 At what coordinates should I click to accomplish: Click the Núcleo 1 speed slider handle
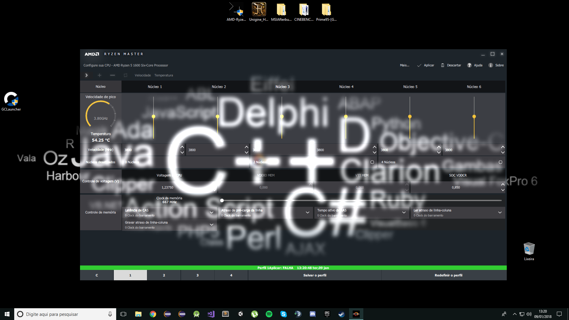click(x=154, y=116)
